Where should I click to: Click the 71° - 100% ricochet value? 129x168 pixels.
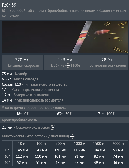coord(107,114)
